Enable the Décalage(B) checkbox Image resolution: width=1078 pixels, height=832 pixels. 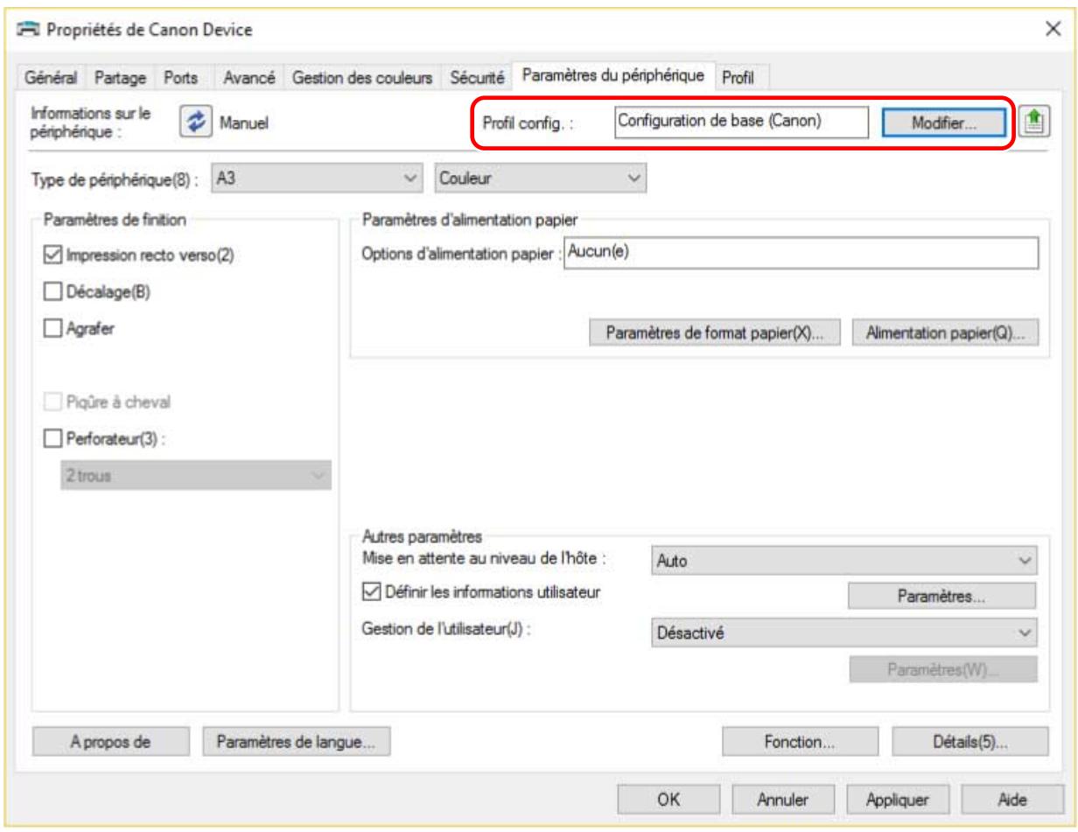(52, 293)
